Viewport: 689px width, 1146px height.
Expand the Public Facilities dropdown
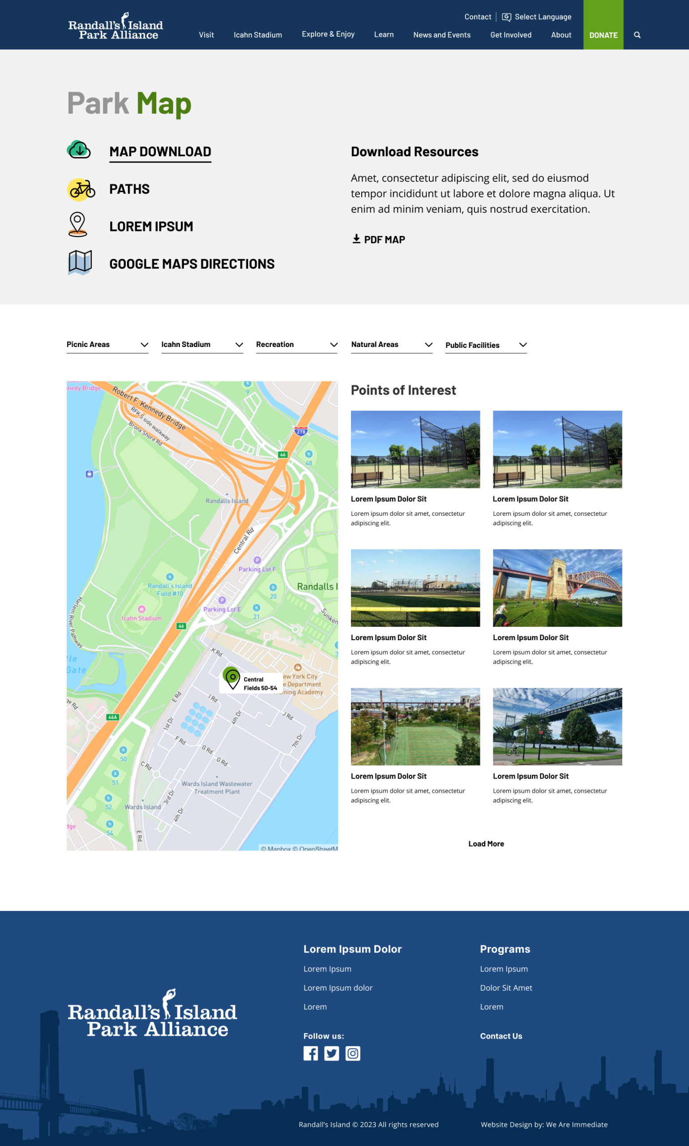(x=486, y=345)
